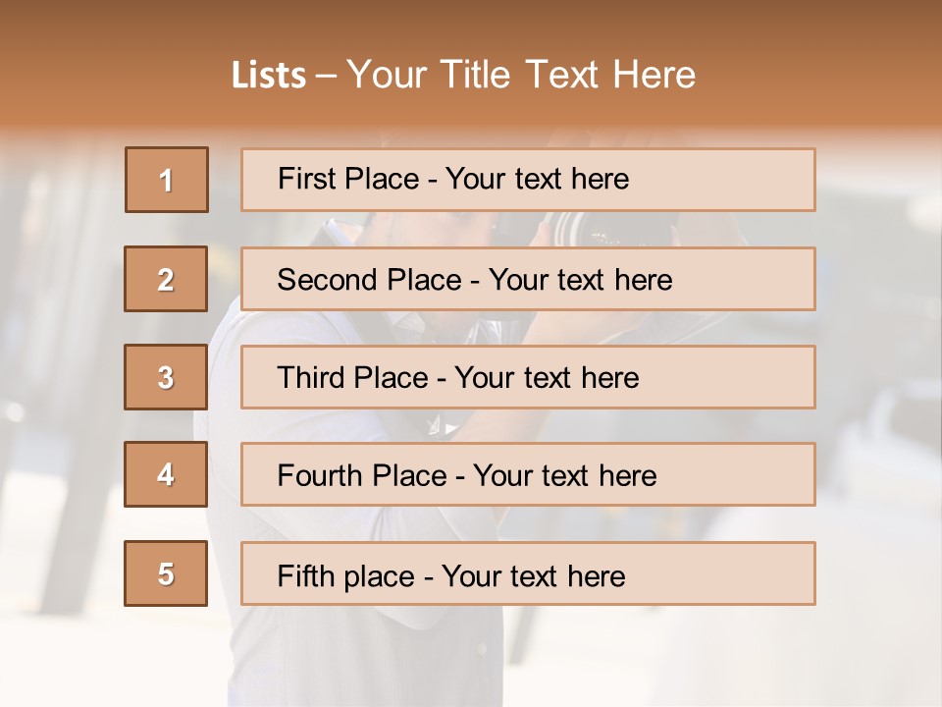This screenshot has width=942, height=707.
Task: Click the number 2 square
Action: pos(167,279)
